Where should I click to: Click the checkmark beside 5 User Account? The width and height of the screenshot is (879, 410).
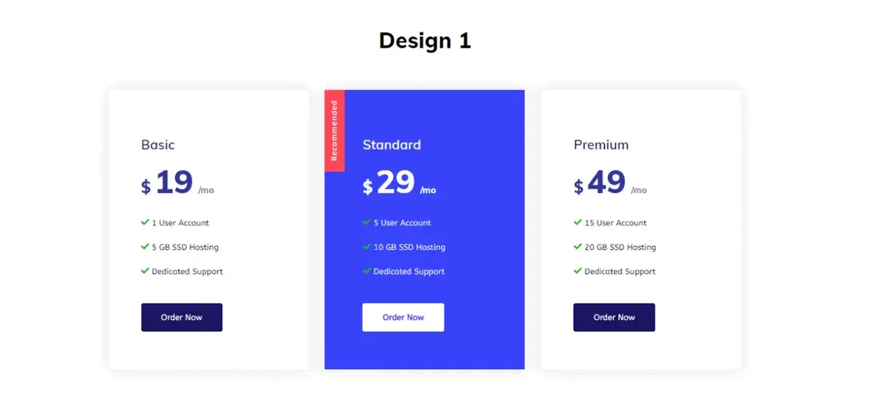point(366,223)
